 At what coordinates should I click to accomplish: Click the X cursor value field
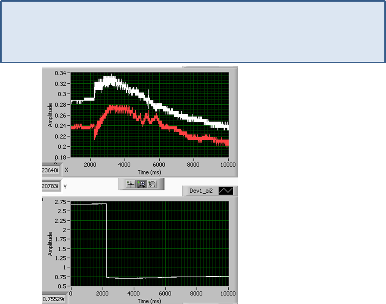coord(51,170)
